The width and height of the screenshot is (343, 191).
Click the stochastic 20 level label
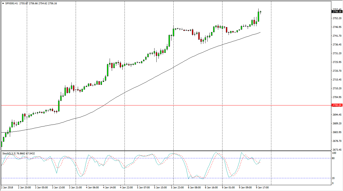point(334,178)
